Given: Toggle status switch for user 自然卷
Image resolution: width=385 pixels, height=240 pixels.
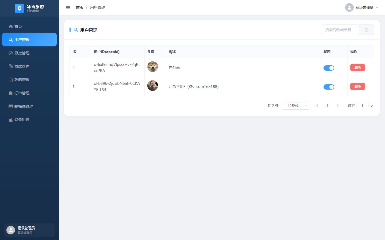Looking at the screenshot, I should point(329,68).
